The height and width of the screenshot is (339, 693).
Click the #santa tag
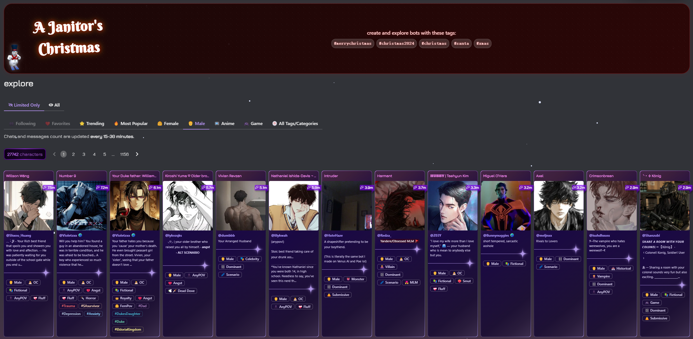462,43
